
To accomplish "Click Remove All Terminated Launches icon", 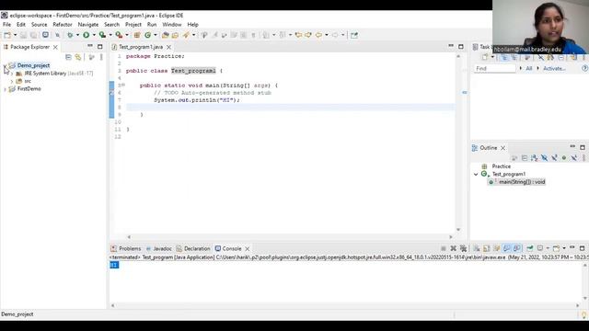I will pos(464,248).
